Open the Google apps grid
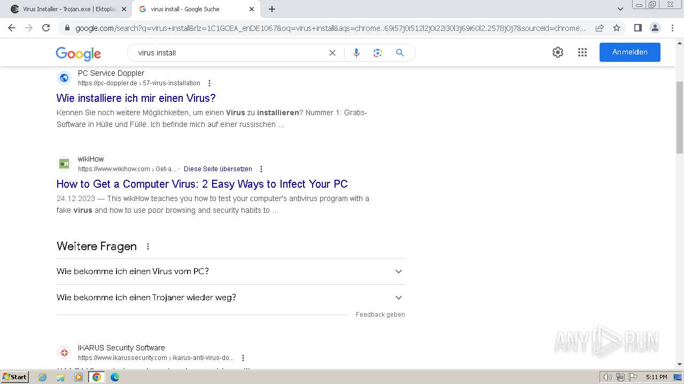 tap(582, 52)
